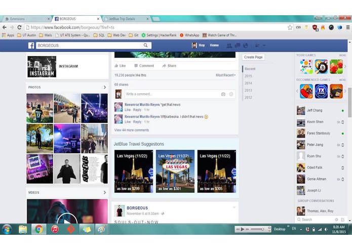Open Most Recent comment sort dropdown
The height and width of the screenshot is (250, 352).
225,75
